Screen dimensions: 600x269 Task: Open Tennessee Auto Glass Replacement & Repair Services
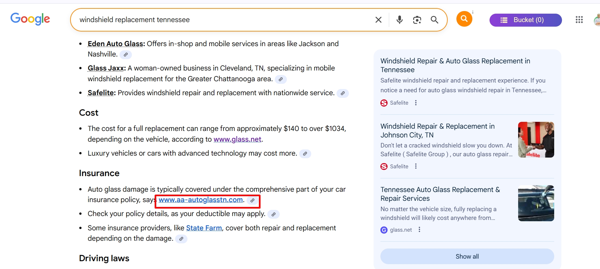440,194
